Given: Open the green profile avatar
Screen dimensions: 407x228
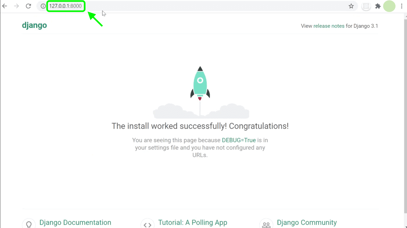Looking at the screenshot, I should 389,6.
